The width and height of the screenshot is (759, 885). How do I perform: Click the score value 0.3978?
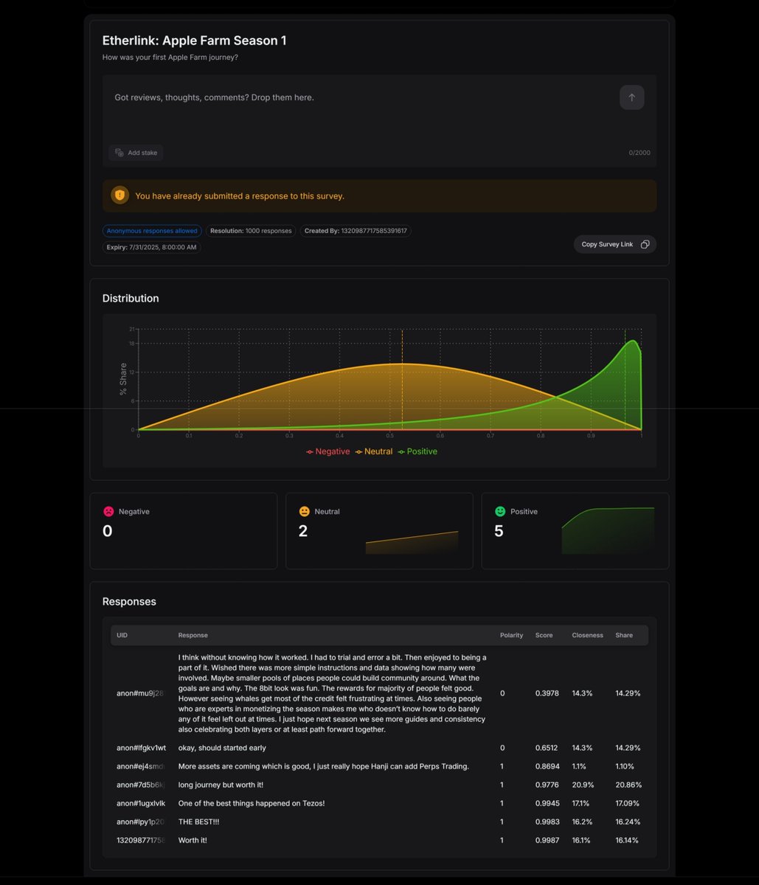(547, 693)
